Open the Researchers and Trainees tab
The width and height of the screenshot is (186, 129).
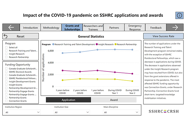point(93,28)
